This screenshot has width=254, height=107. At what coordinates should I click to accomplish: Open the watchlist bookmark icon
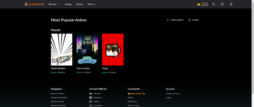click(x=222, y=4)
